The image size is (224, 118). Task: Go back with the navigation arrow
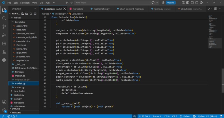[67, 3]
